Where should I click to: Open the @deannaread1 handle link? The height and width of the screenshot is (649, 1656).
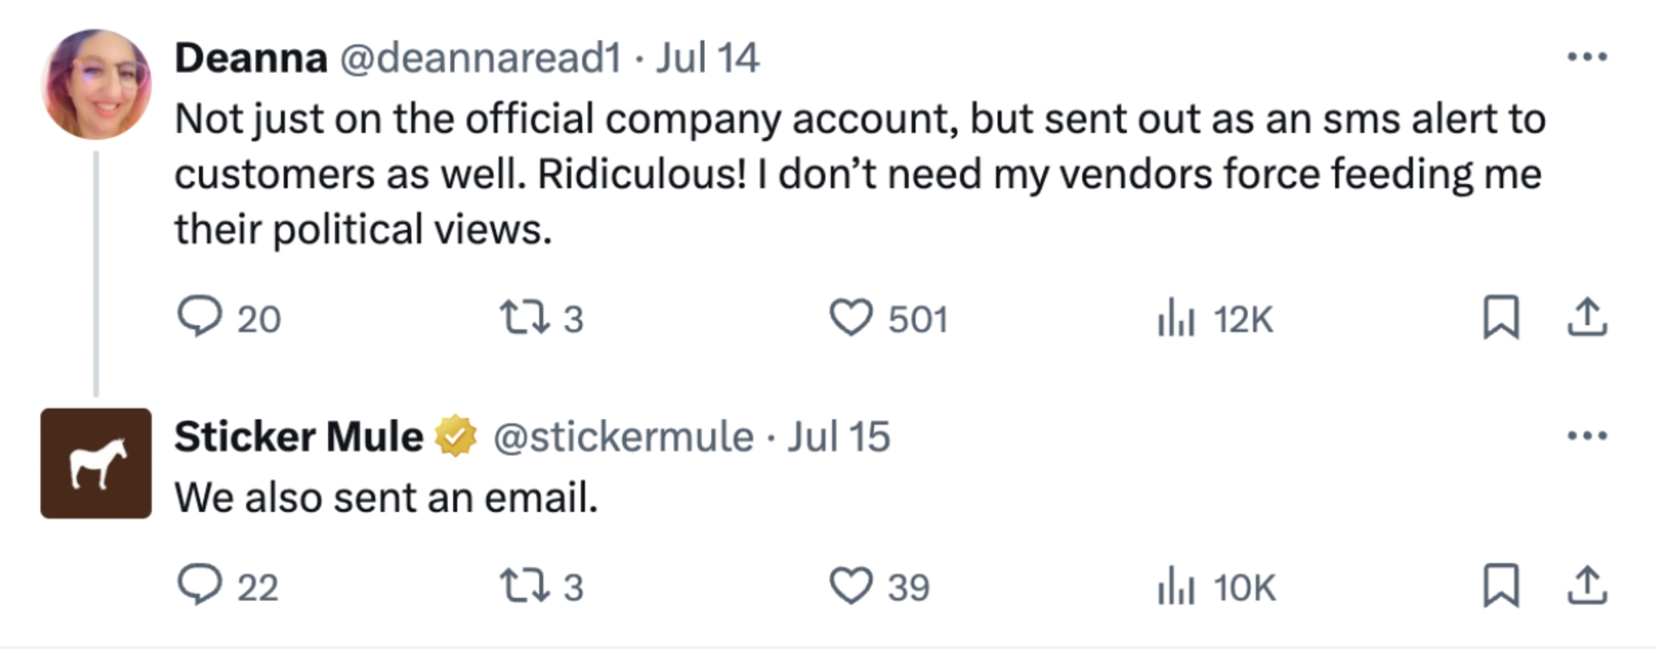480,58
